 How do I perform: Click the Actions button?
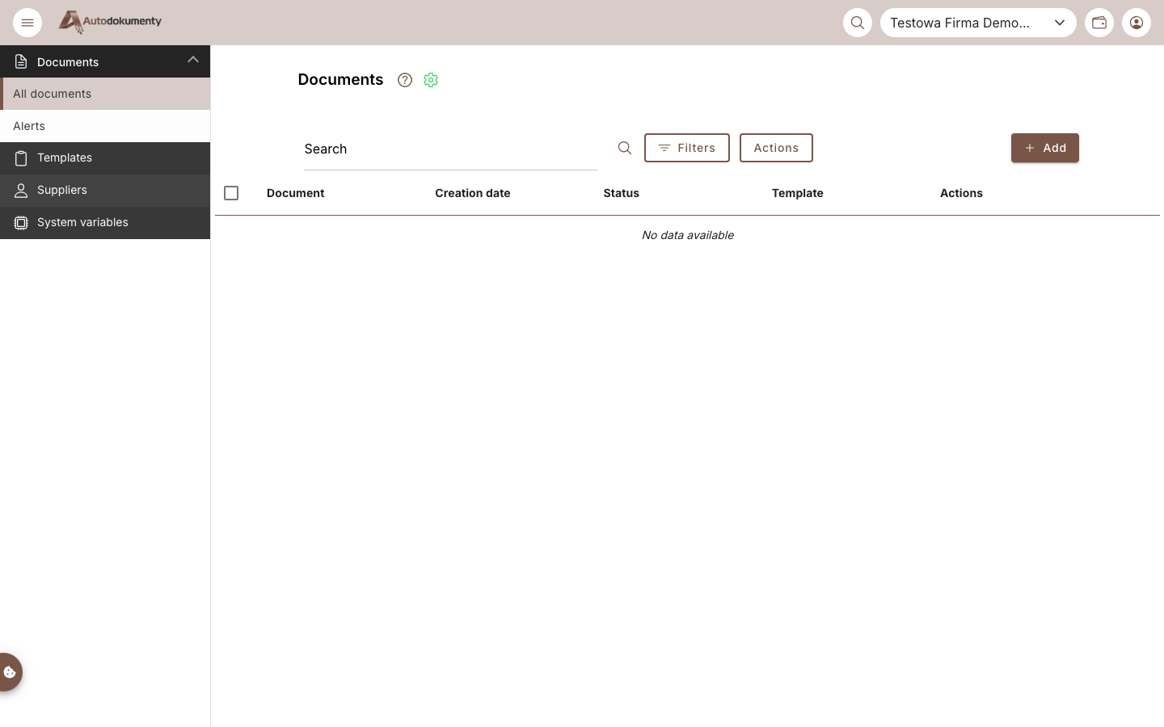click(x=776, y=148)
